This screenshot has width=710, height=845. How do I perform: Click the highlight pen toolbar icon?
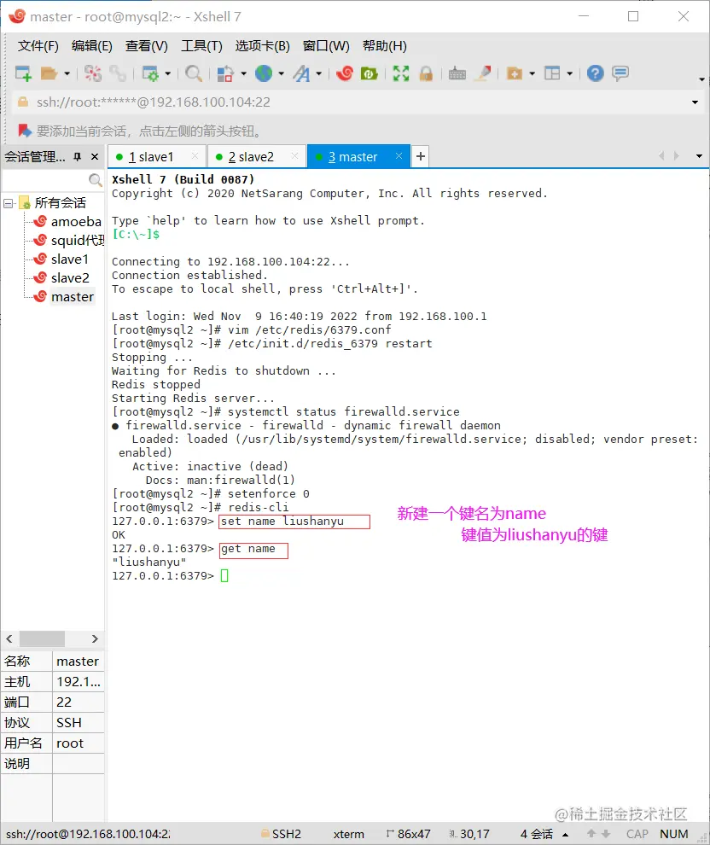pyautogui.click(x=483, y=73)
